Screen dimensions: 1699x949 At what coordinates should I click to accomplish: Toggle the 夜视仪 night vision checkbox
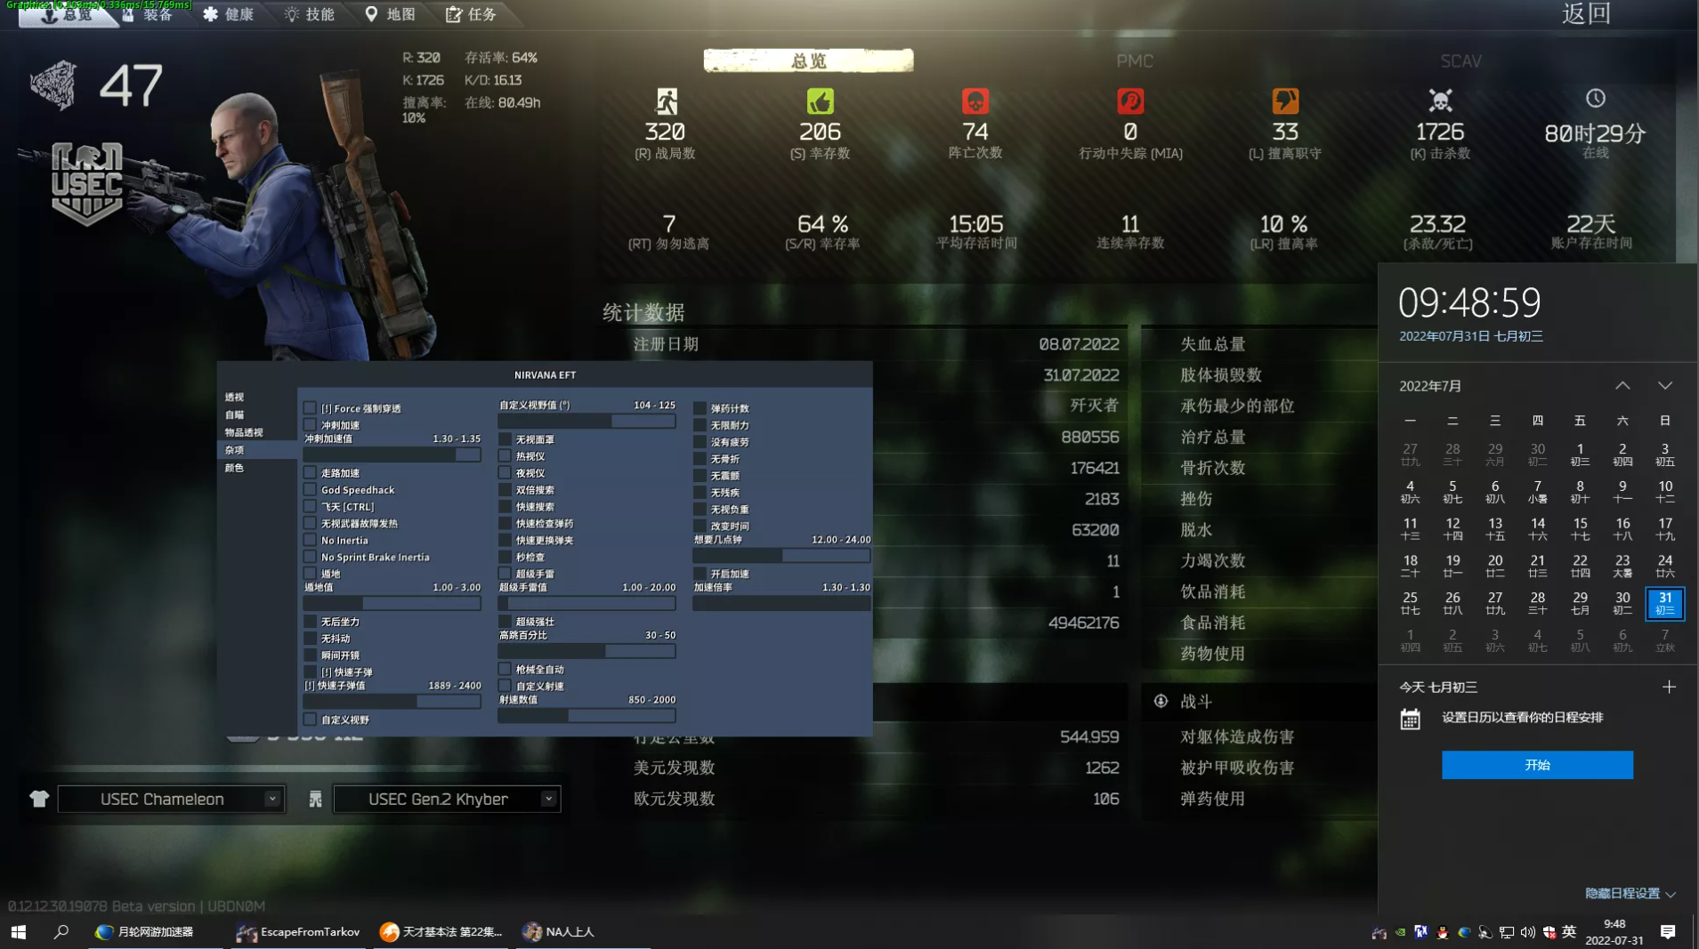(506, 472)
